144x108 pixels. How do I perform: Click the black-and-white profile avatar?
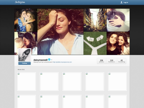(25, 55)
